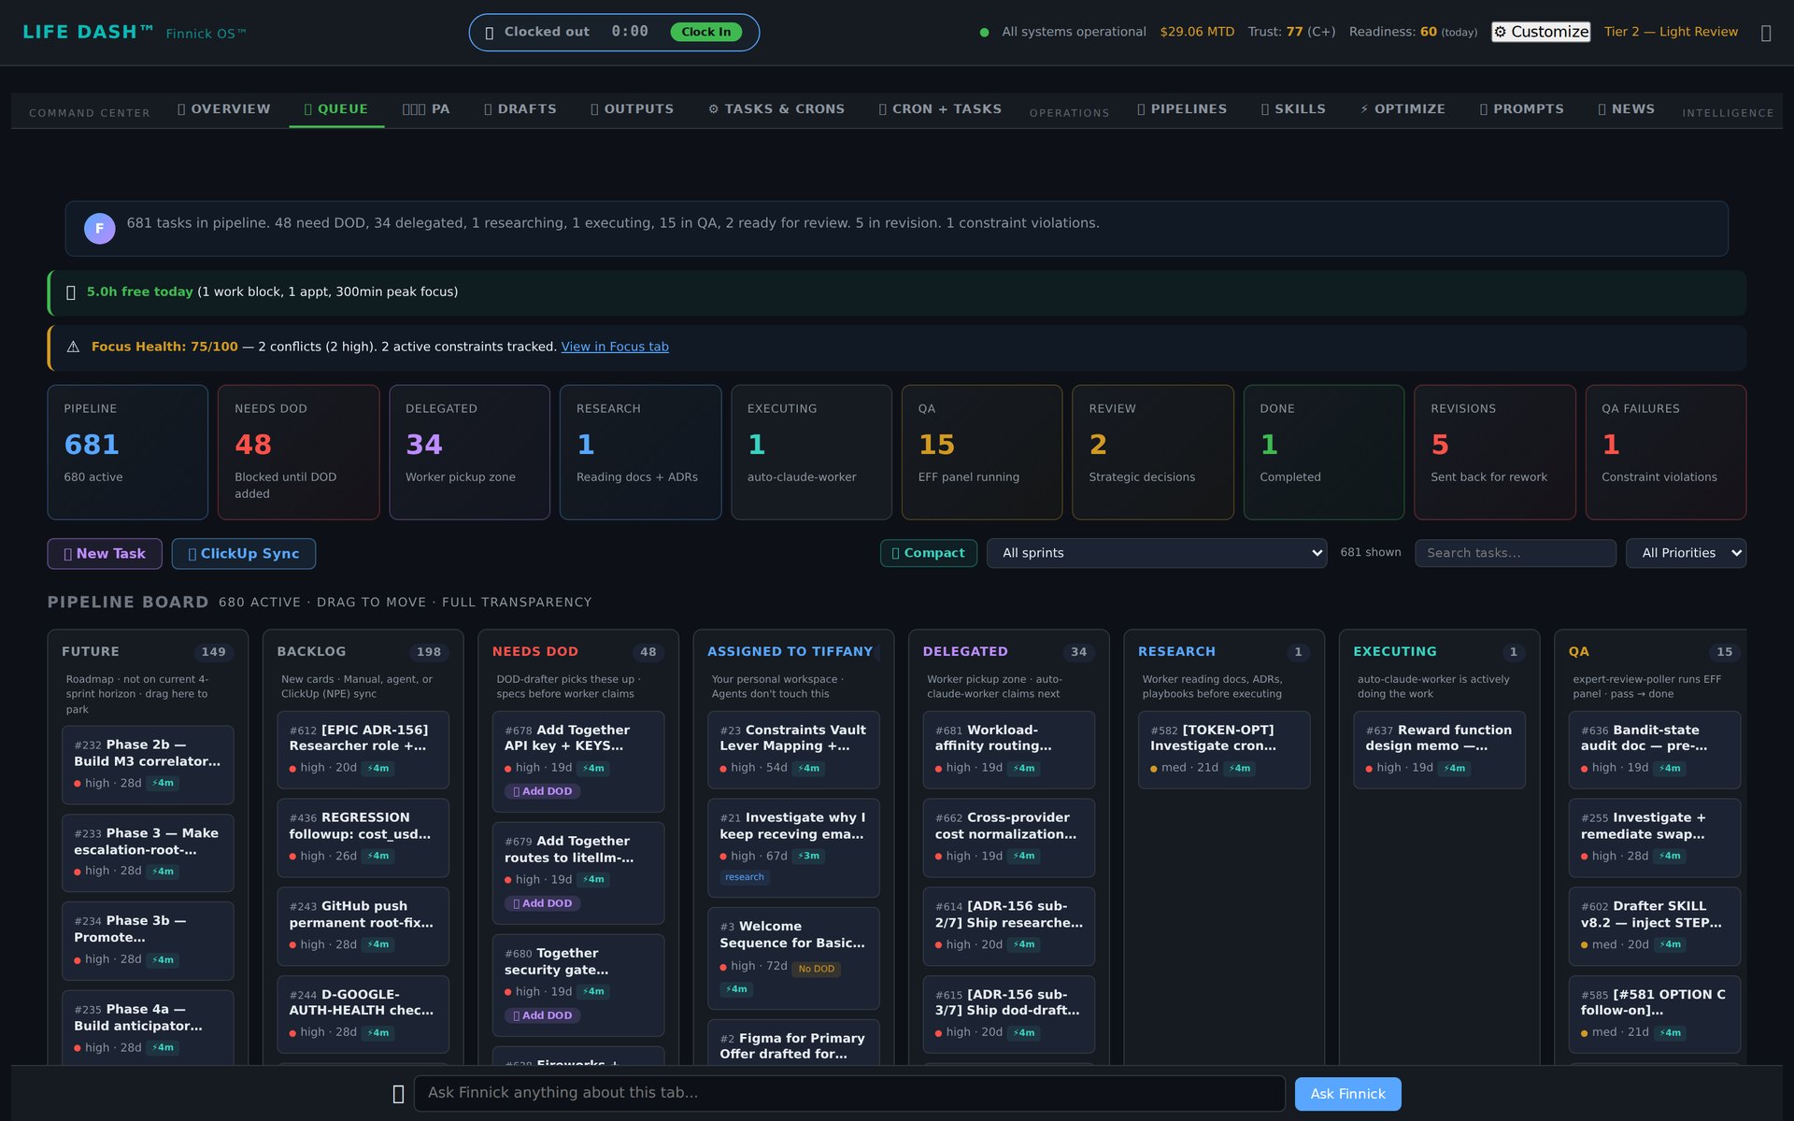1794x1121 pixels.
Task: Open the QA 15 stat card
Action: click(982, 452)
